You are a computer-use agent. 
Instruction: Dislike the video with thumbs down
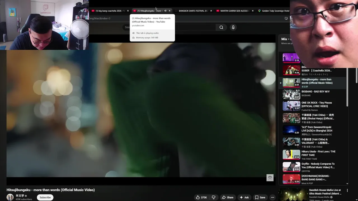214,197
